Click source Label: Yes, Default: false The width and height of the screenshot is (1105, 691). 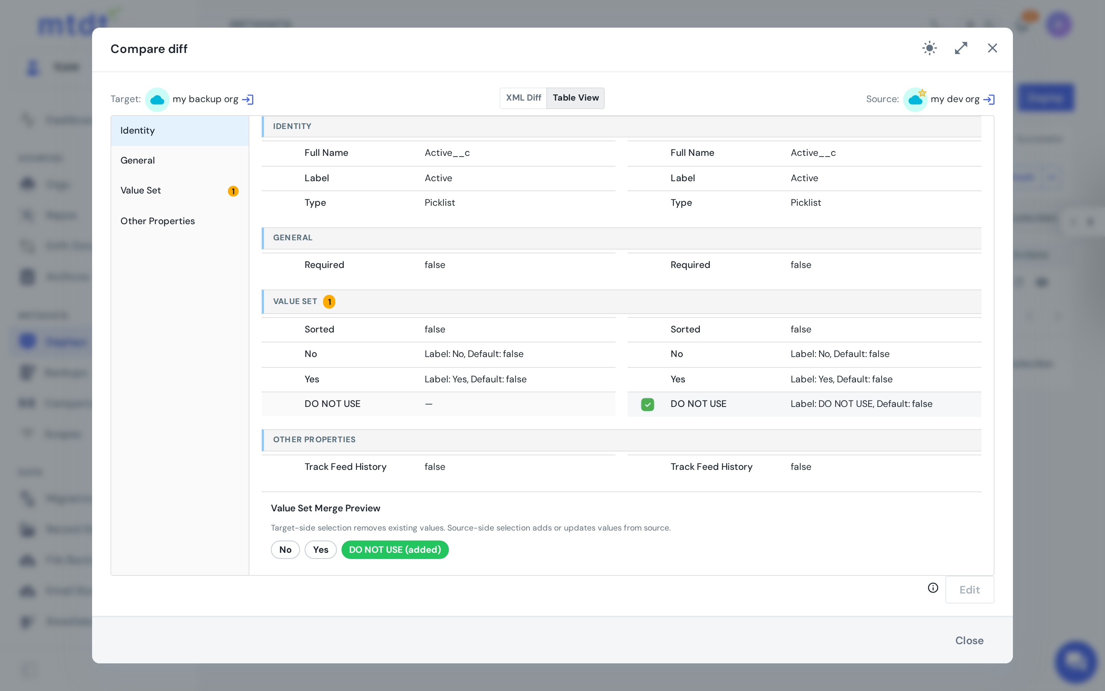[841, 379]
